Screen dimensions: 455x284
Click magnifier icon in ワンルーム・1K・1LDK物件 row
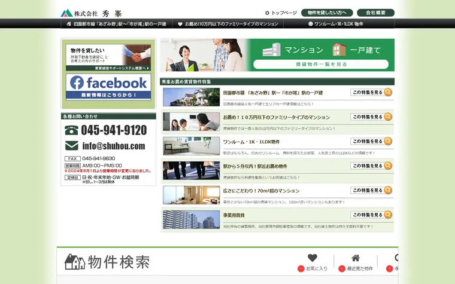[x=388, y=141]
